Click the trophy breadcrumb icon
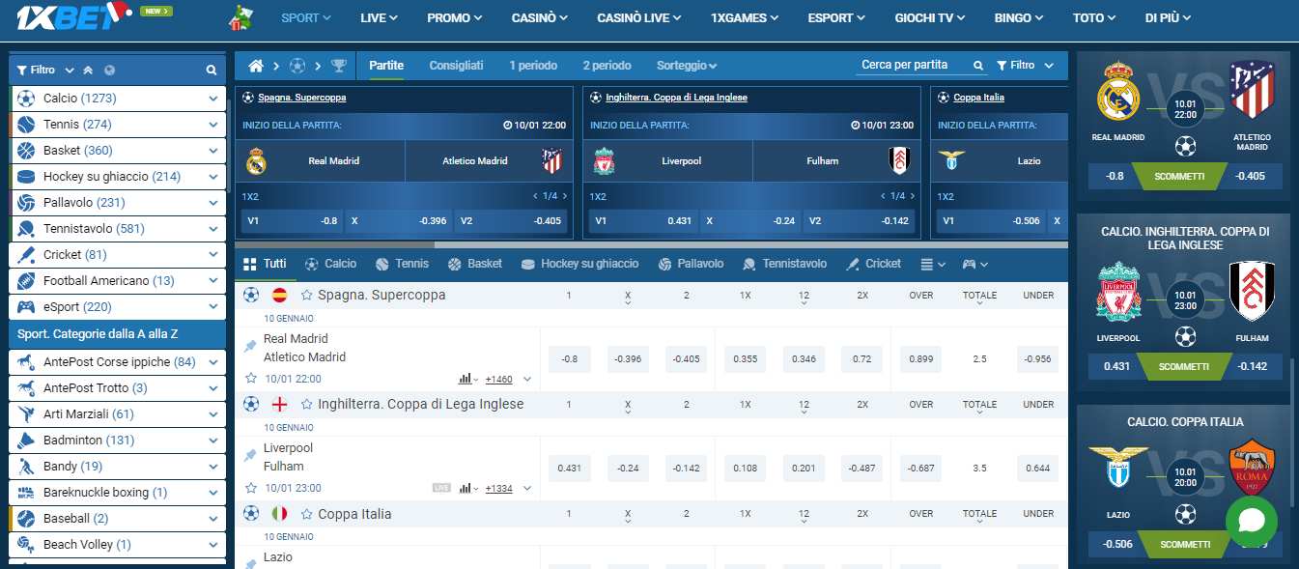The image size is (1299, 569). (338, 66)
